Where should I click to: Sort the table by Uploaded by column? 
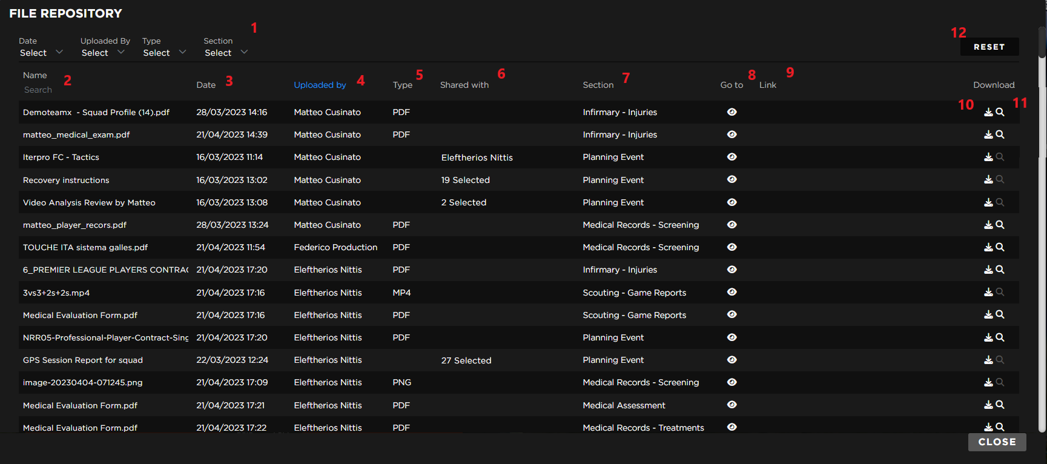click(x=320, y=85)
